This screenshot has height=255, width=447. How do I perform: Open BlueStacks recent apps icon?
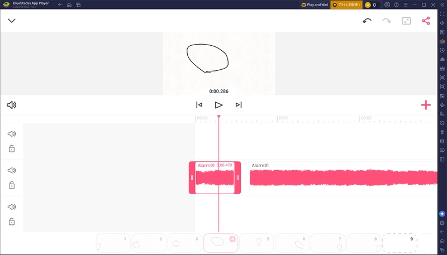coord(78,5)
